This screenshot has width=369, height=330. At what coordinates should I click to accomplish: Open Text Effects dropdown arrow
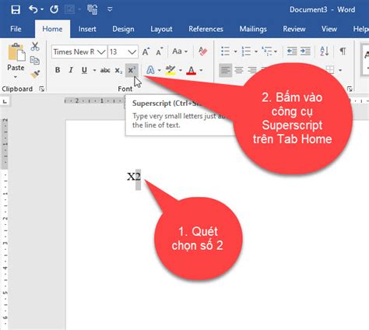point(160,70)
